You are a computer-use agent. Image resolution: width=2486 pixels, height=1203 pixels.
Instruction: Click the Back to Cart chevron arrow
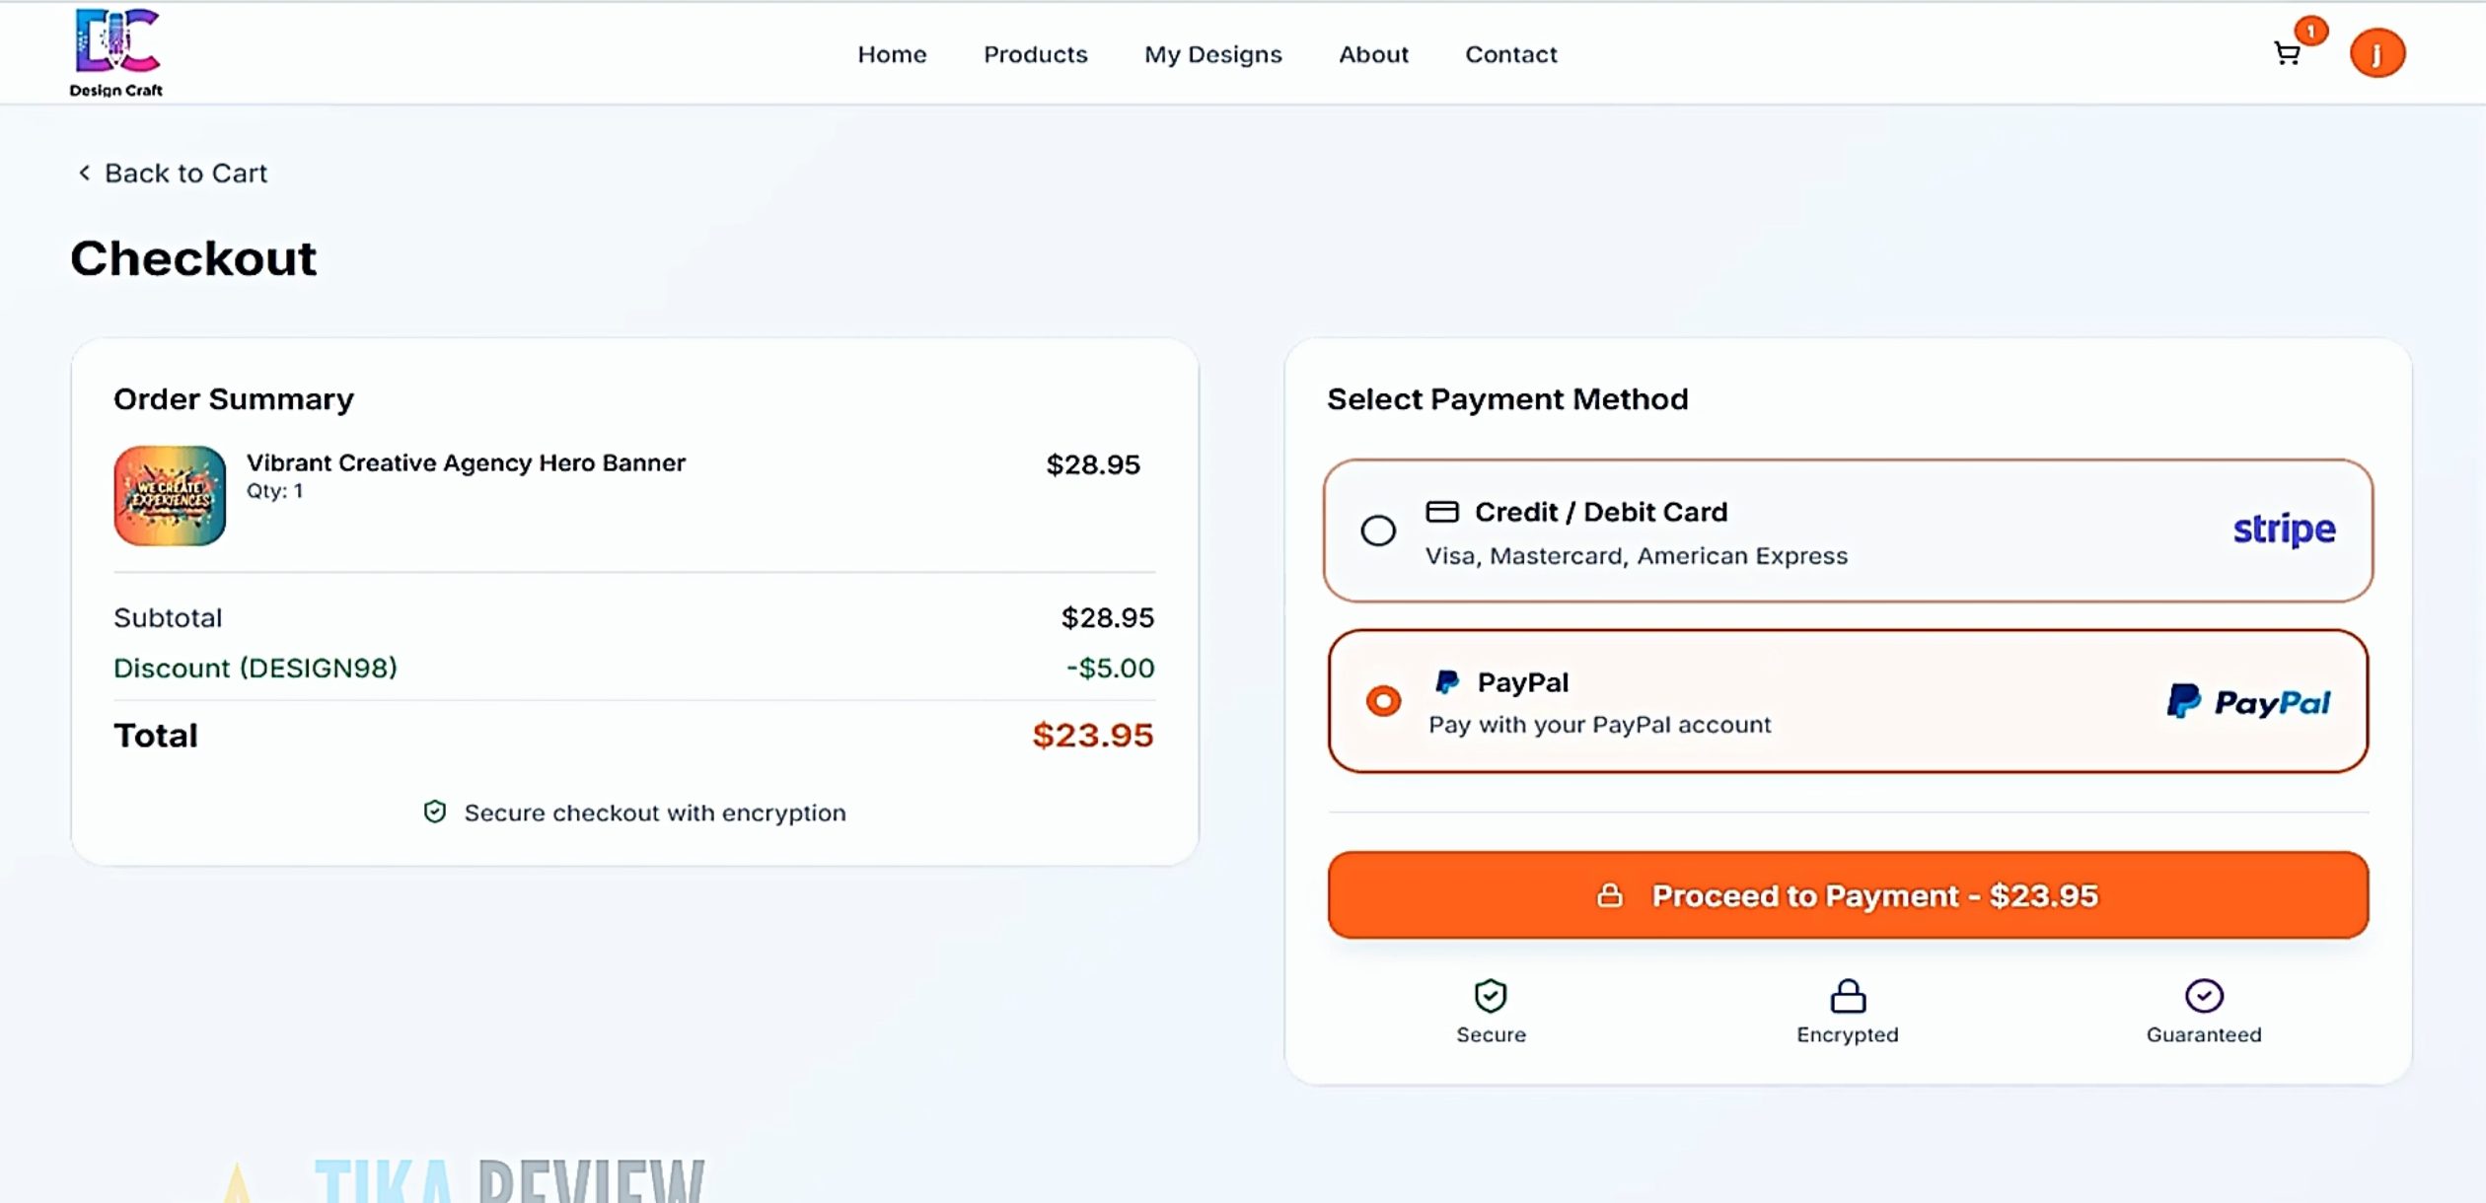coord(85,174)
